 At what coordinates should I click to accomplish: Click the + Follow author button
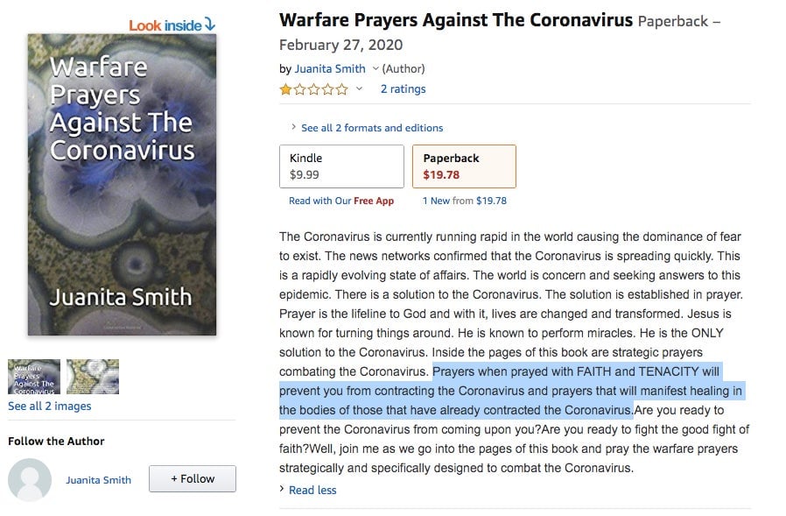pos(193,479)
